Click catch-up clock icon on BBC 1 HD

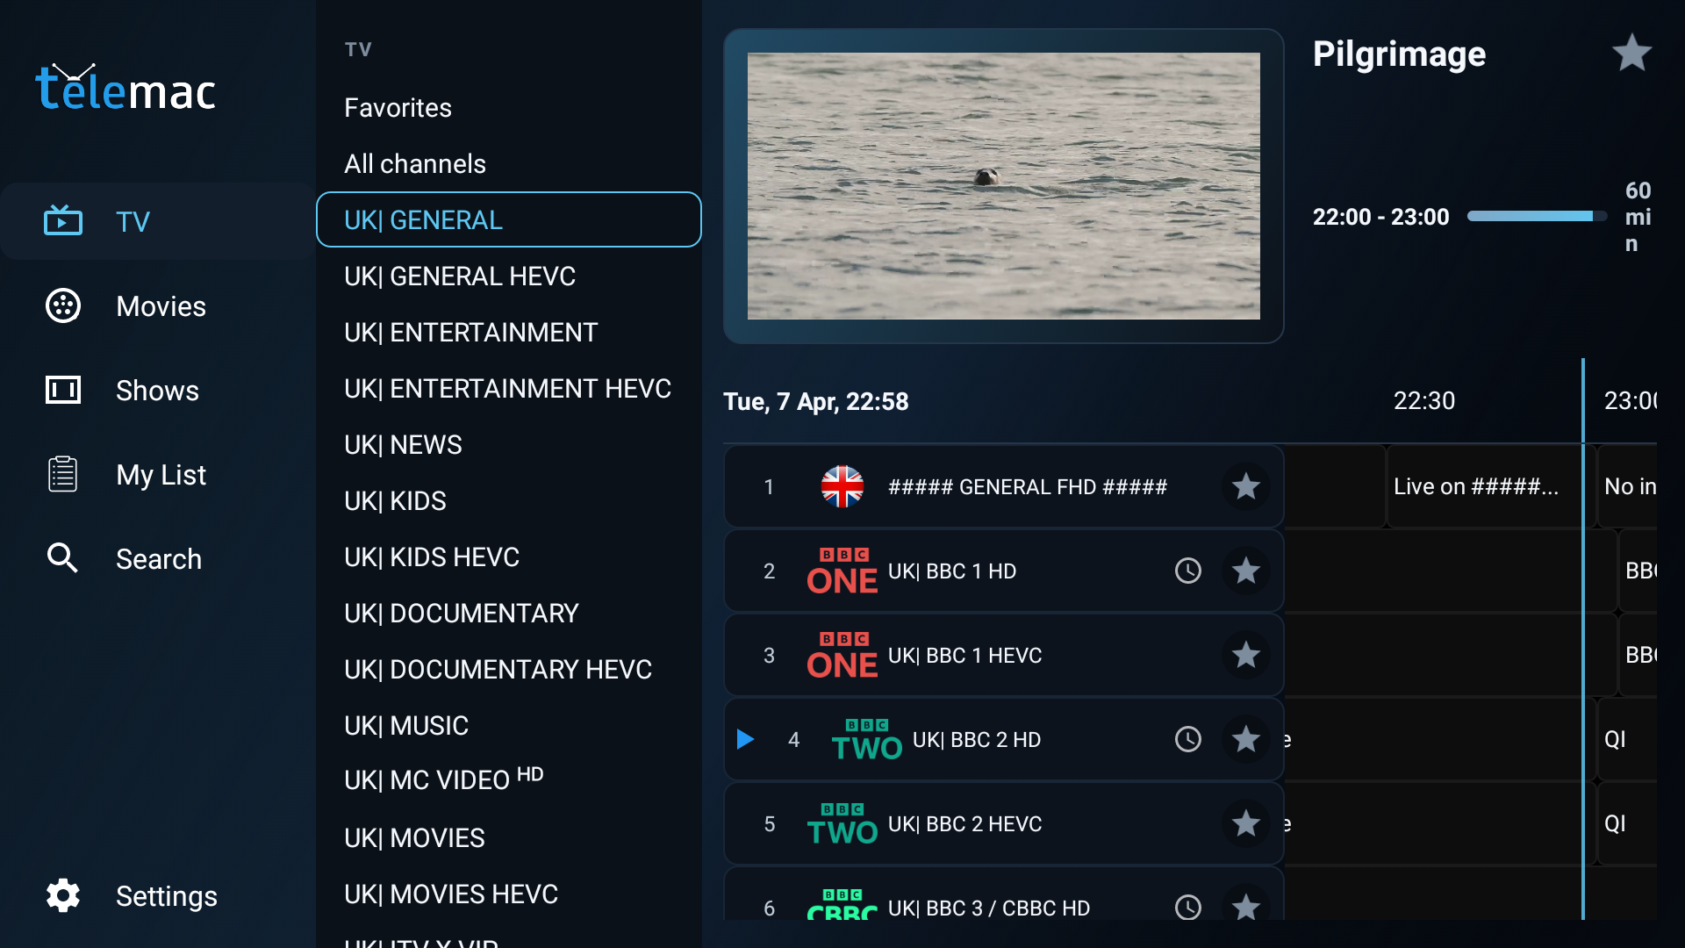1187,571
